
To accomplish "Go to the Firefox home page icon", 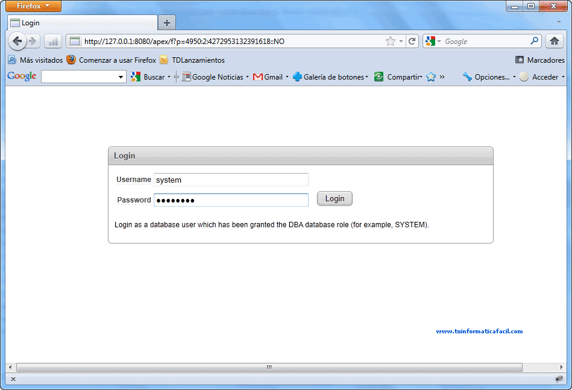I will [x=555, y=42].
